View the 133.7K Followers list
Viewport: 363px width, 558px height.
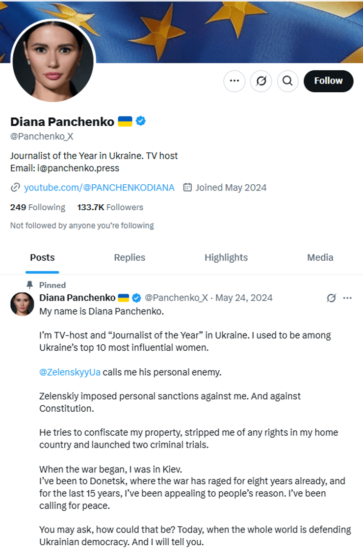(x=110, y=207)
